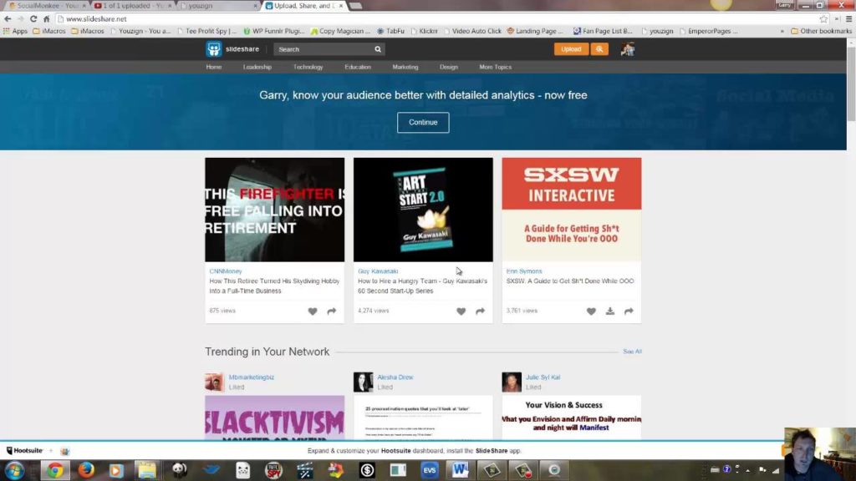Open the Design topic

448,67
